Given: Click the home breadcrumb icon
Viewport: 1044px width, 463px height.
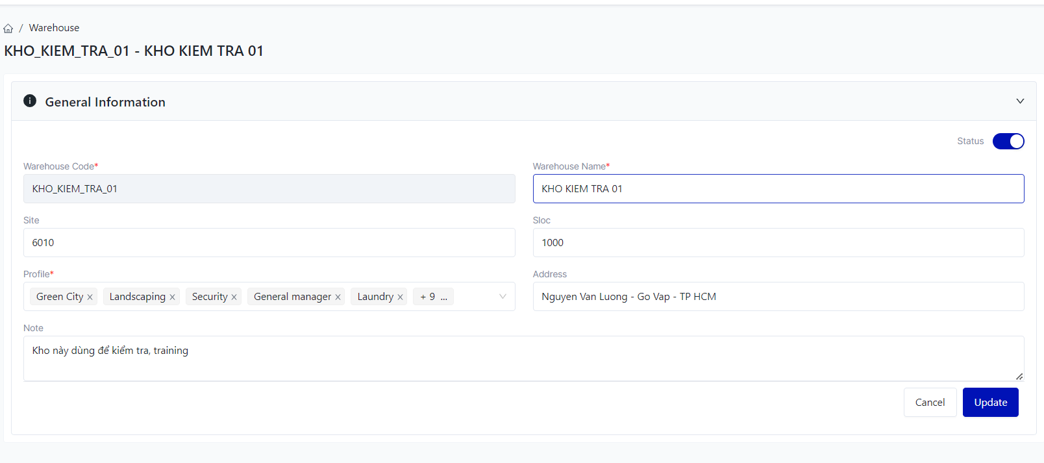Looking at the screenshot, I should point(8,29).
